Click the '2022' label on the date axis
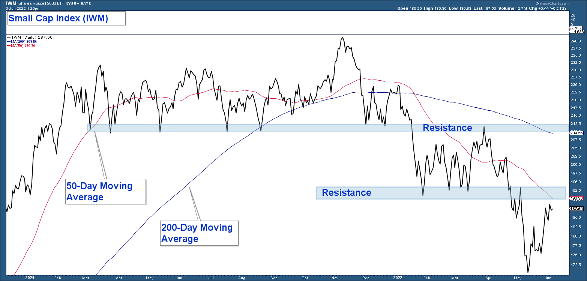587x281 pixels. (398, 278)
